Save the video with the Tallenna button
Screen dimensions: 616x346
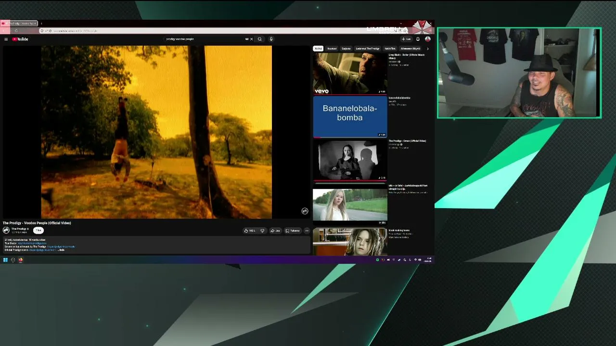(293, 231)
